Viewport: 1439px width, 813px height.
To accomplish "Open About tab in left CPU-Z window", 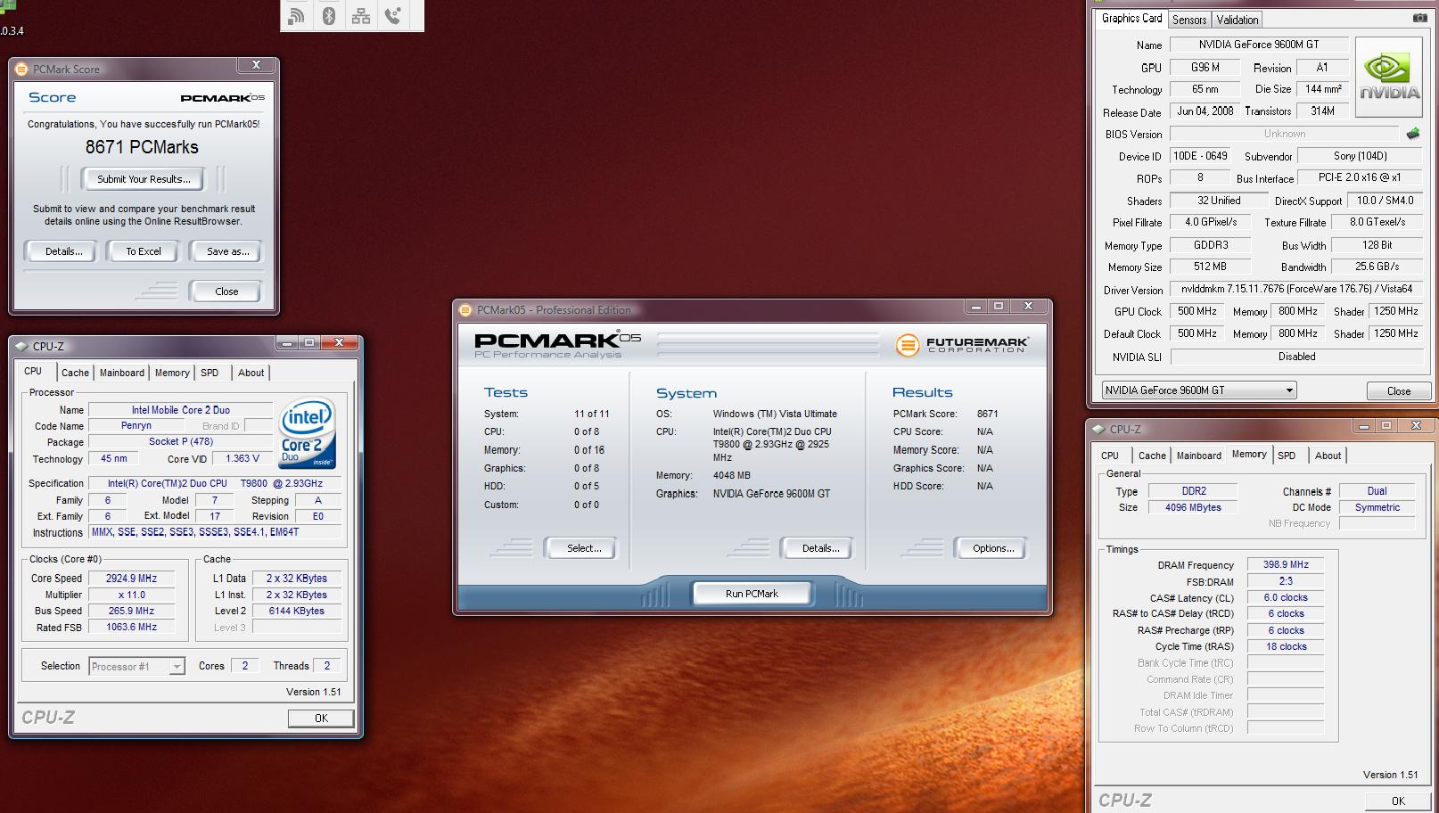I will (251, 373).
